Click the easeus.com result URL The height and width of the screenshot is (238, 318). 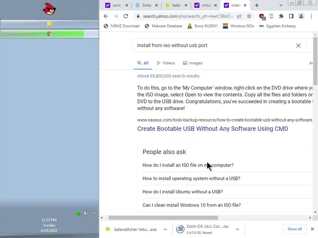[225, 120]
